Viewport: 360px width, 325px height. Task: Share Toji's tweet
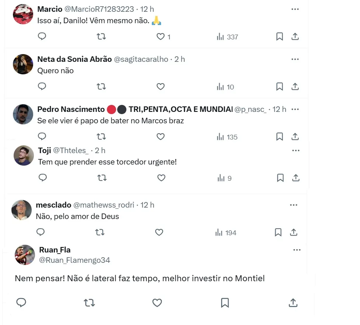pyautogui.click(x=296, y=178)
